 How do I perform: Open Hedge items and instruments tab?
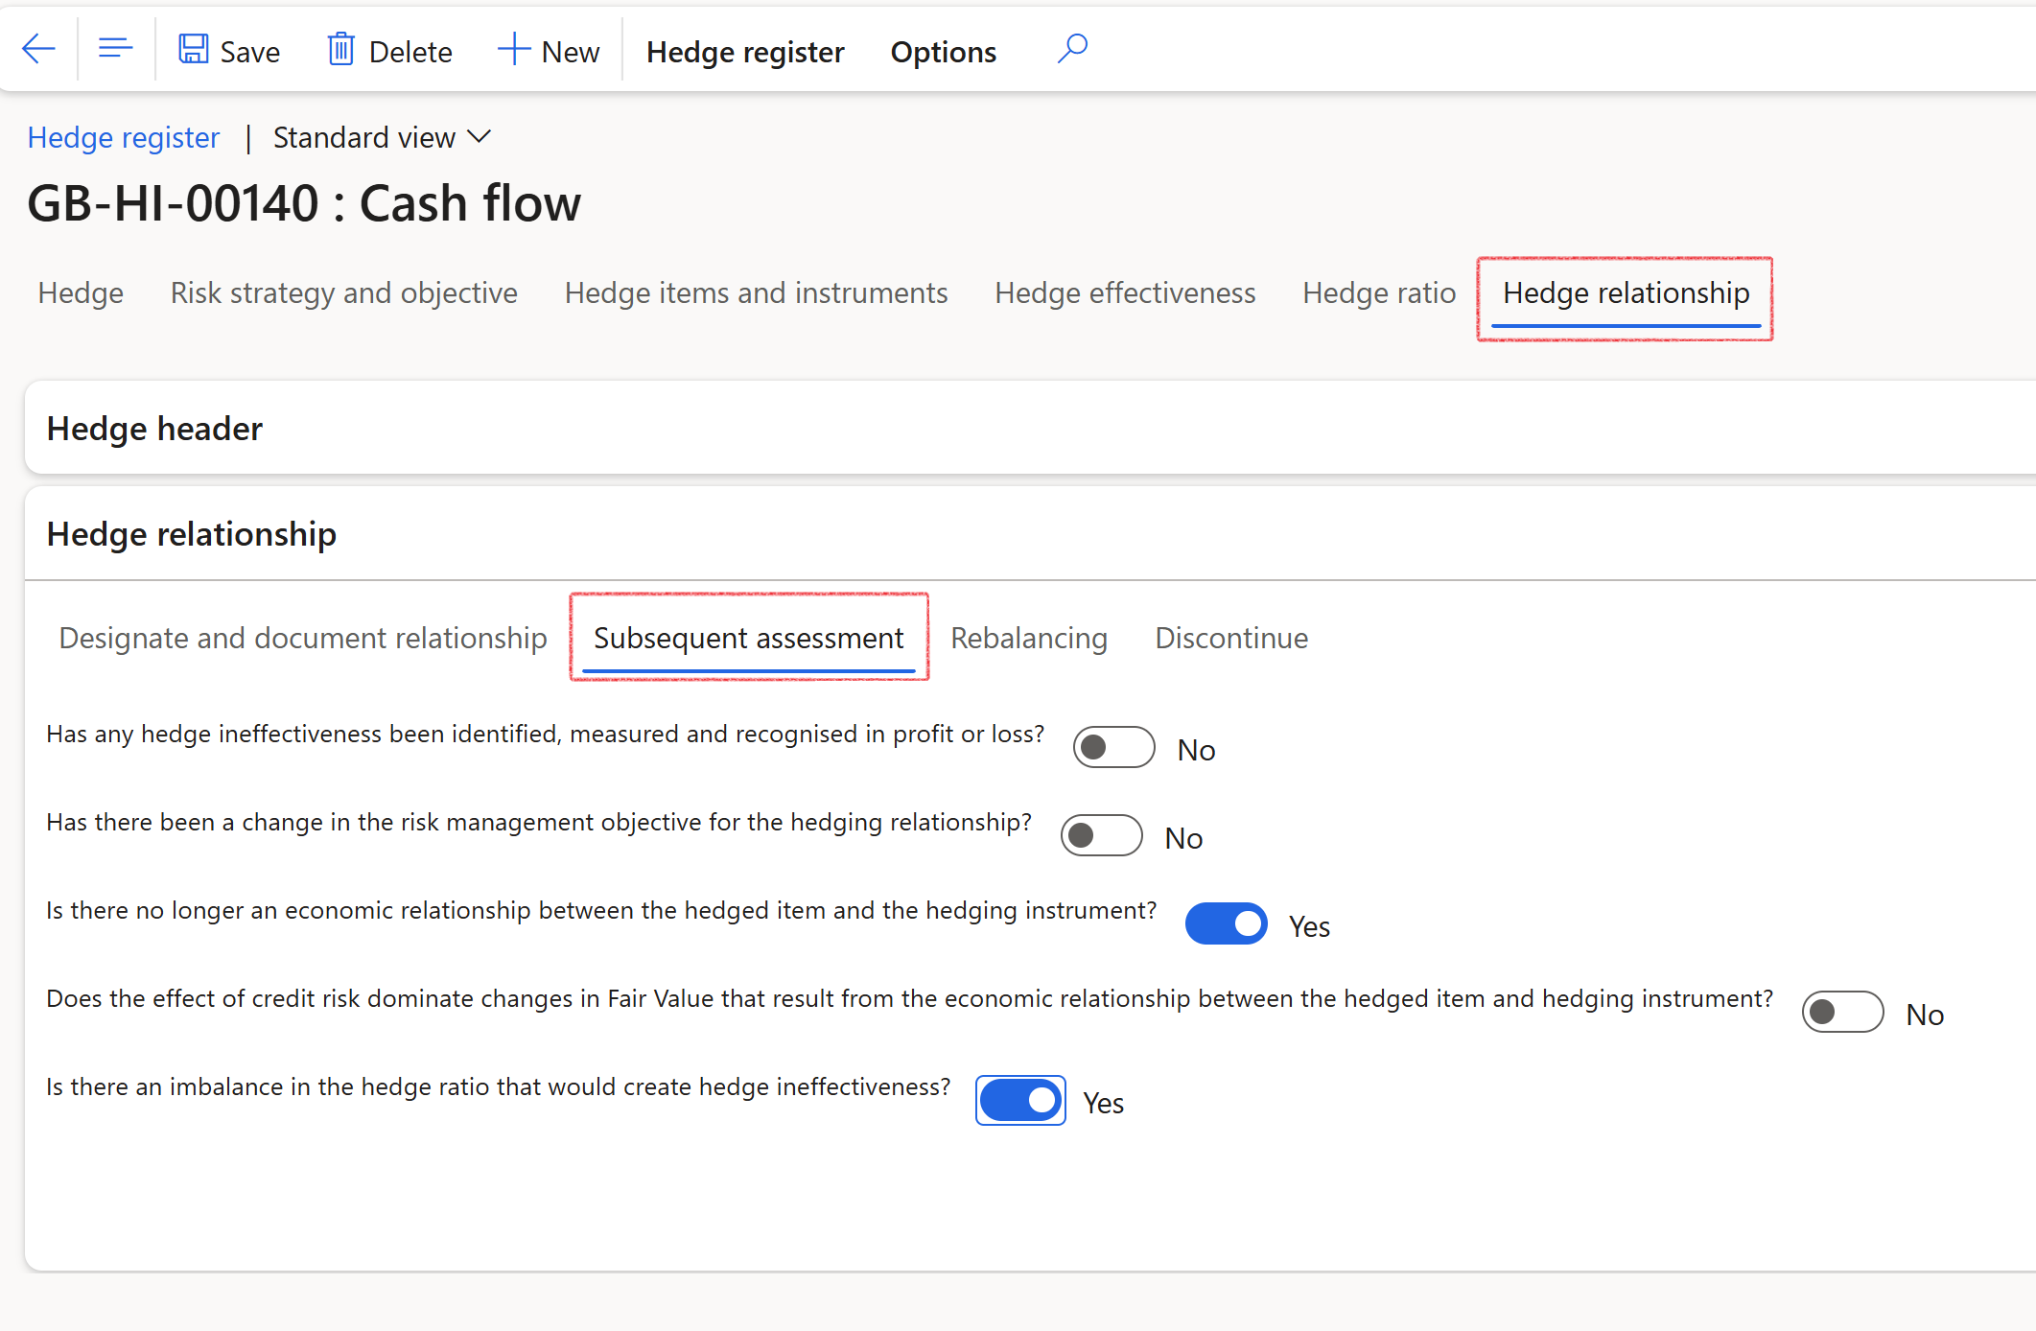coord(756,293)
